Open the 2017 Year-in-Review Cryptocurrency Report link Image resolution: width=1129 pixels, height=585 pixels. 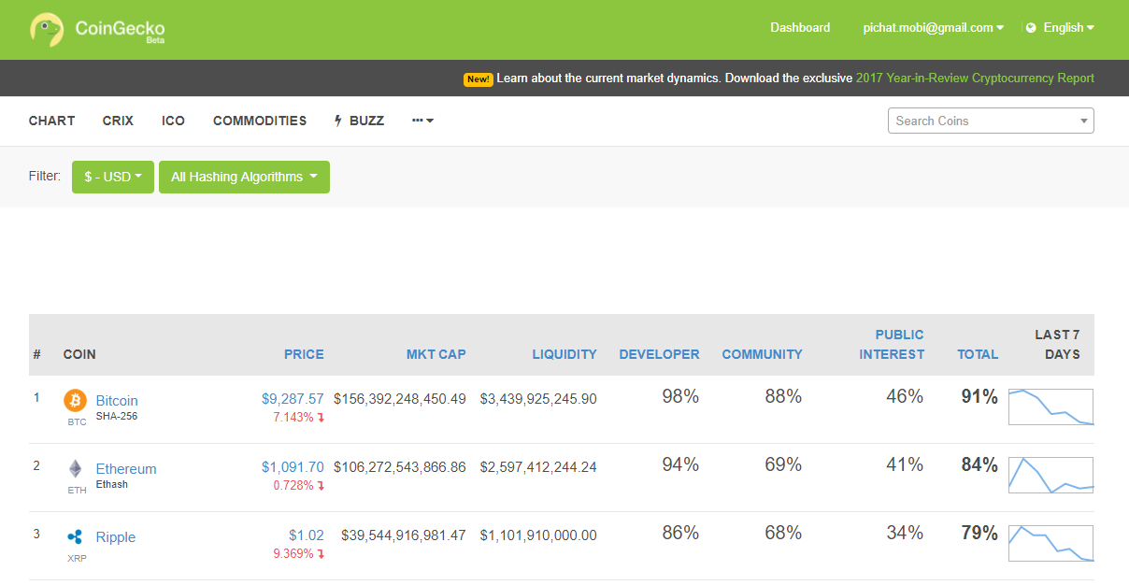[x=975, y=78]
